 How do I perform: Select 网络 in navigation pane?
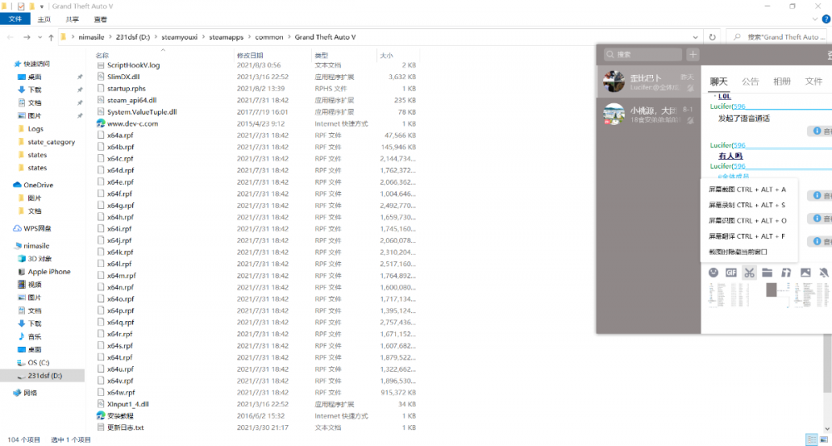pos(30,393)
